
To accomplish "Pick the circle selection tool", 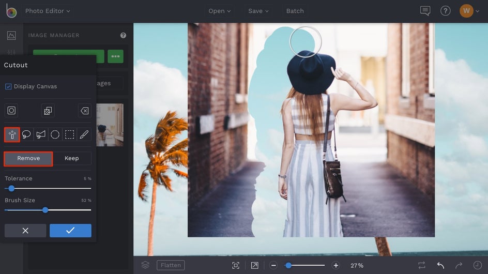I will pos(55,134).
